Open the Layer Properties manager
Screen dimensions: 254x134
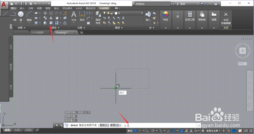point(98,18)
